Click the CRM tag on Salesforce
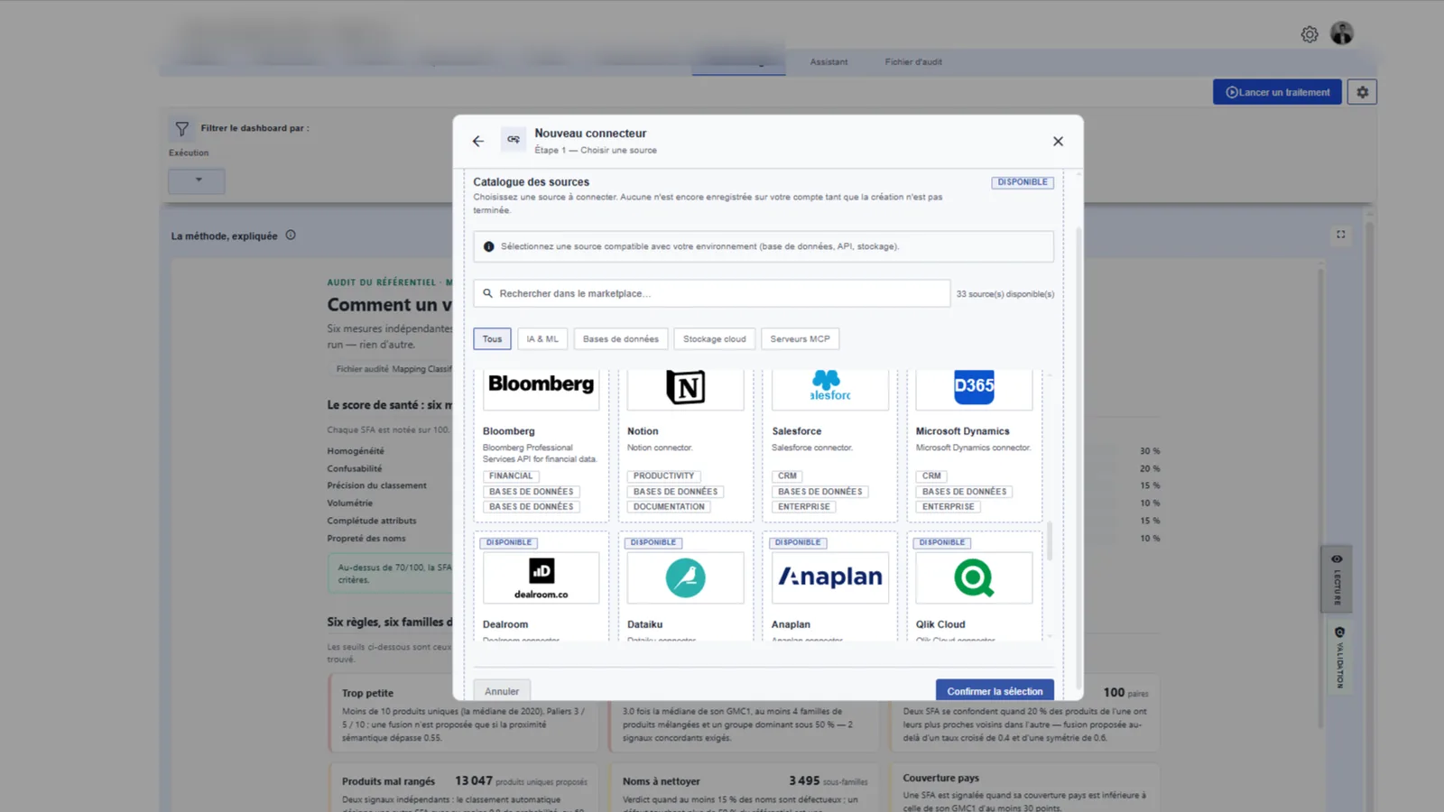Screen dimensions: 1444x812 point(788,475)
